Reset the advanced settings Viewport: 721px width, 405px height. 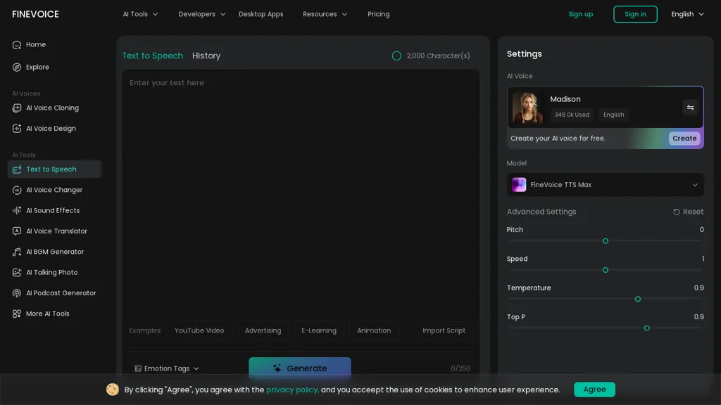[x=688, y=212]
